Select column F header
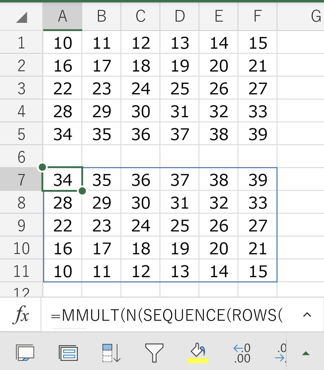 pyautogui.click(x=257, y=16)
